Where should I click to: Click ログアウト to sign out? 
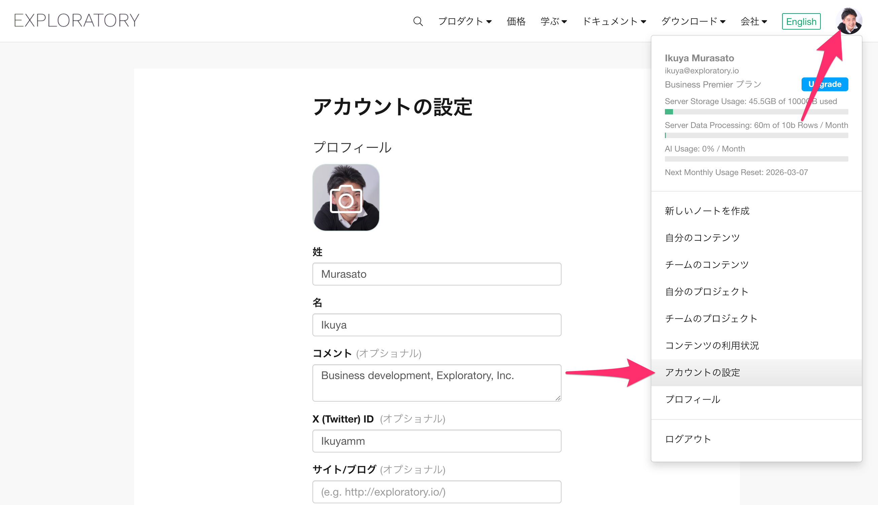[x=688, y=439]
